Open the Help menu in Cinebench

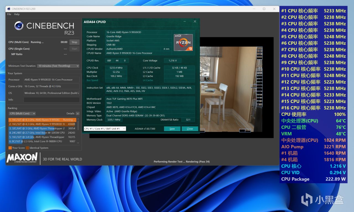point(17,14)
